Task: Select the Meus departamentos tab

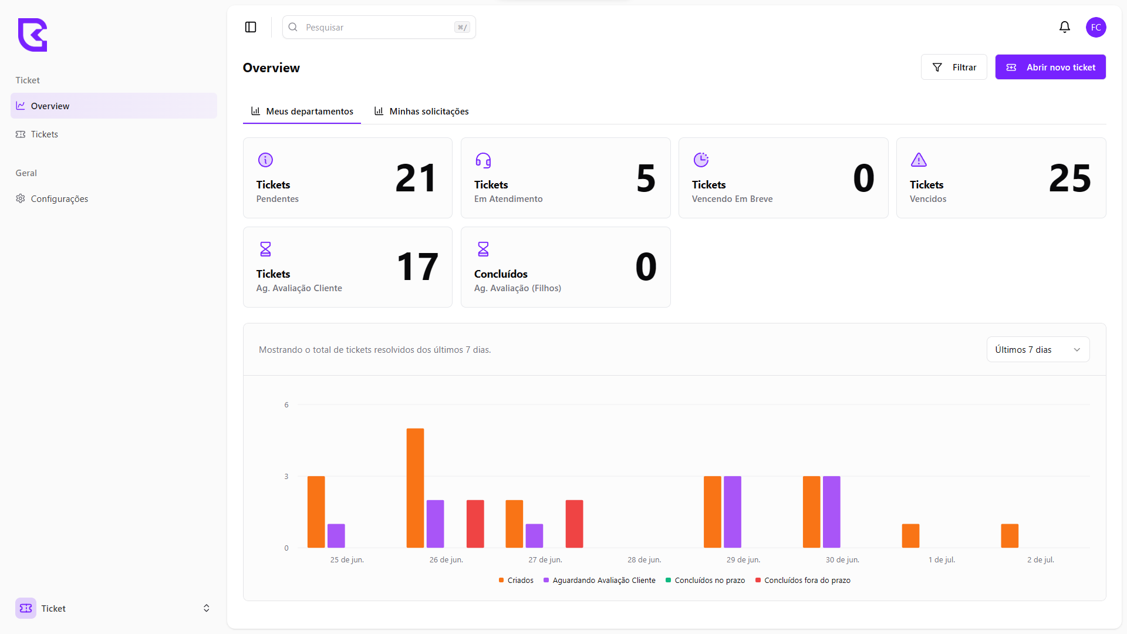Action: tap(302, 111)
